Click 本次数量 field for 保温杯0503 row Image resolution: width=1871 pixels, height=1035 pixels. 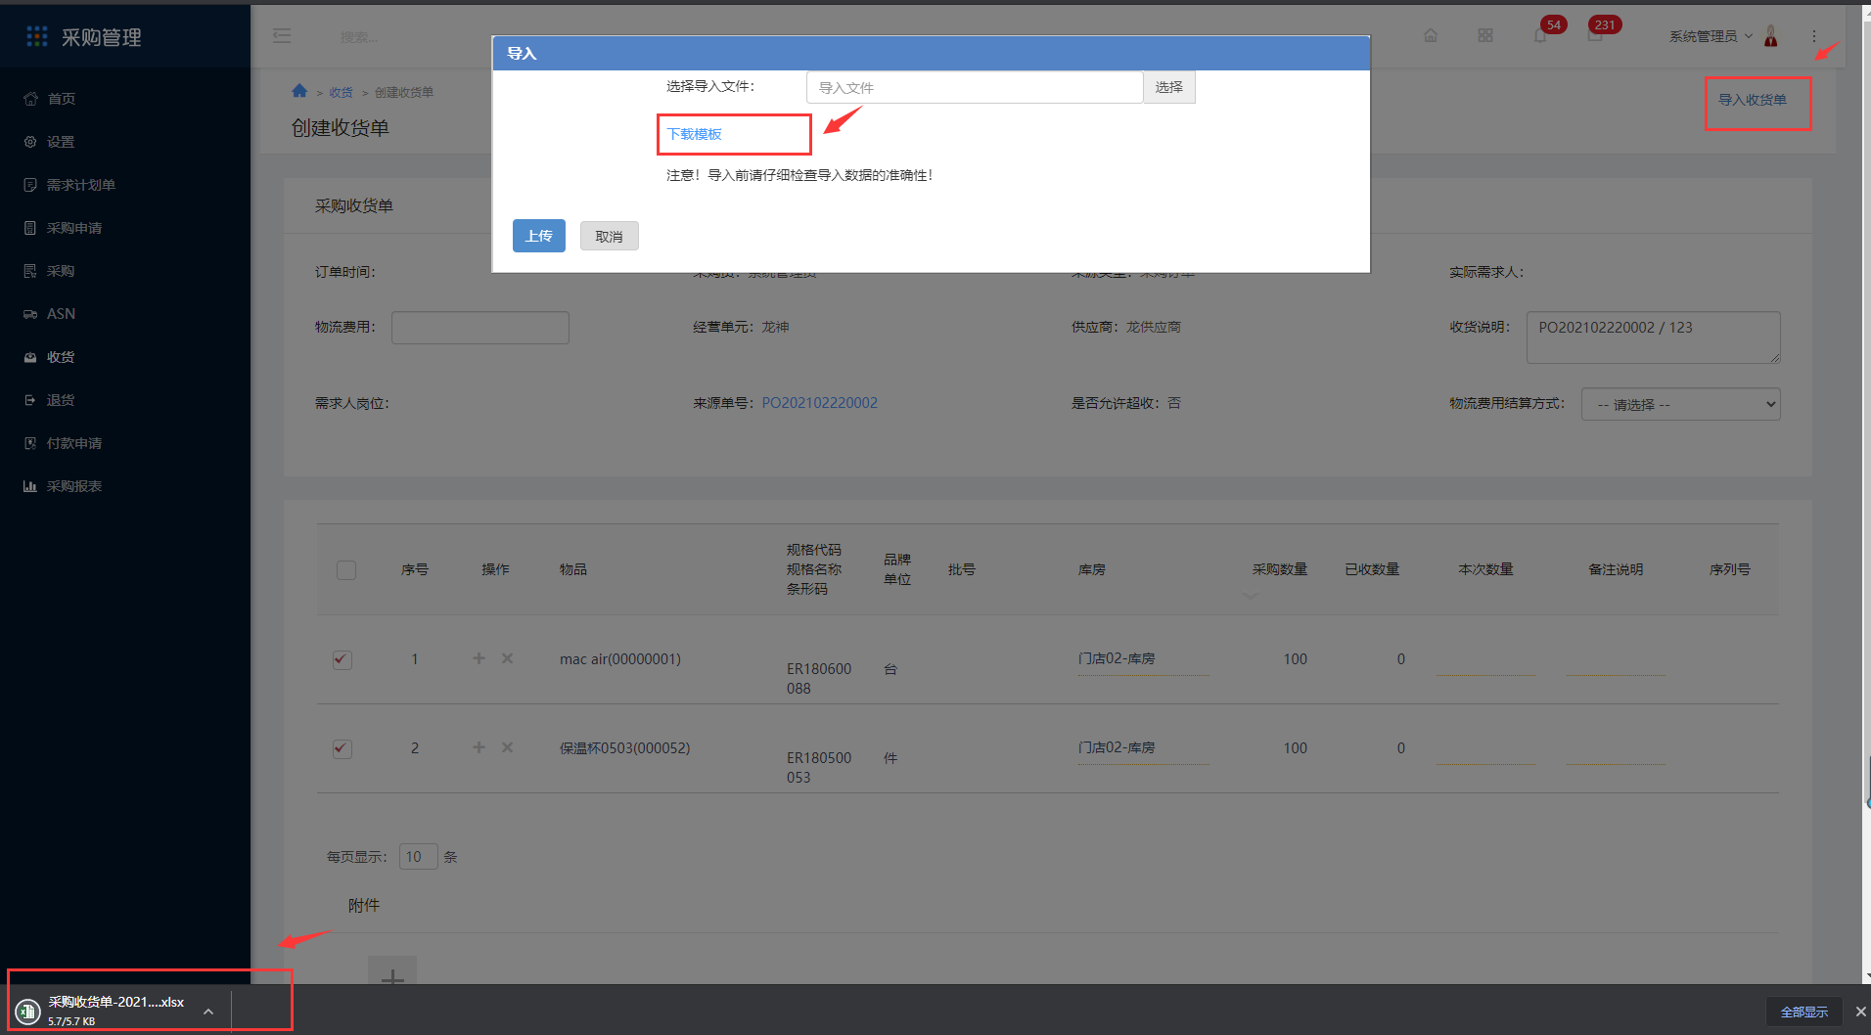(x=1485, y=748)
